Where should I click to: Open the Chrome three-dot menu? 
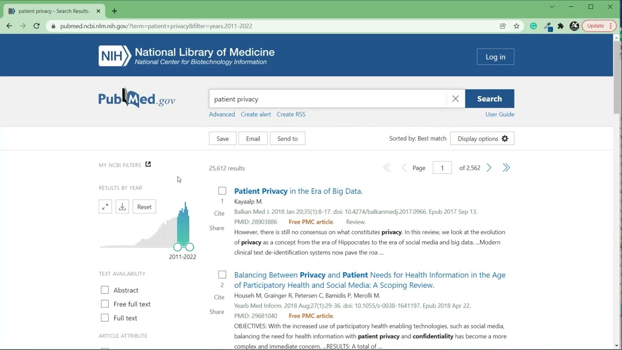coord(612,26)
